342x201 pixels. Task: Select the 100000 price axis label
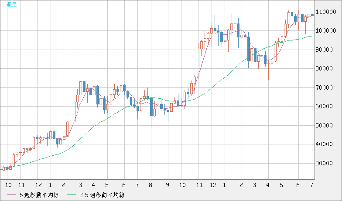326,30
